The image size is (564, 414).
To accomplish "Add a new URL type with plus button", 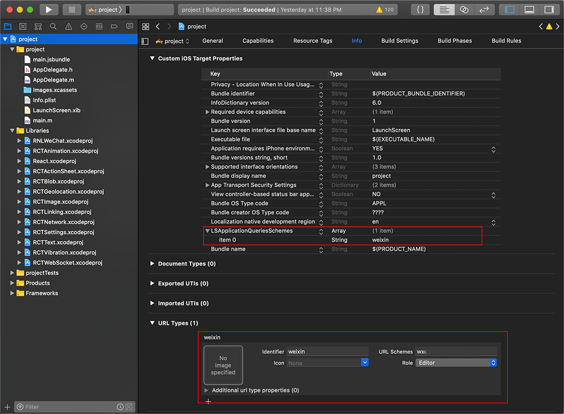I will pos(208,401).
